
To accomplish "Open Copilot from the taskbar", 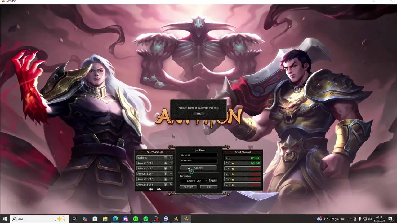I will (x=85, y=219).
